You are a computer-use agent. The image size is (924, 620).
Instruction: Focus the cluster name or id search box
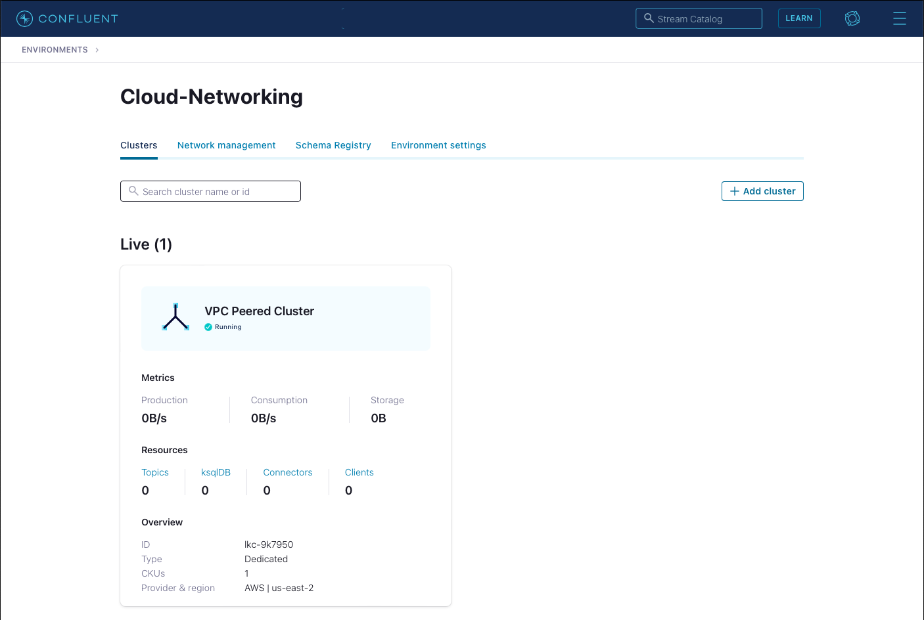(x=210, y=191)
